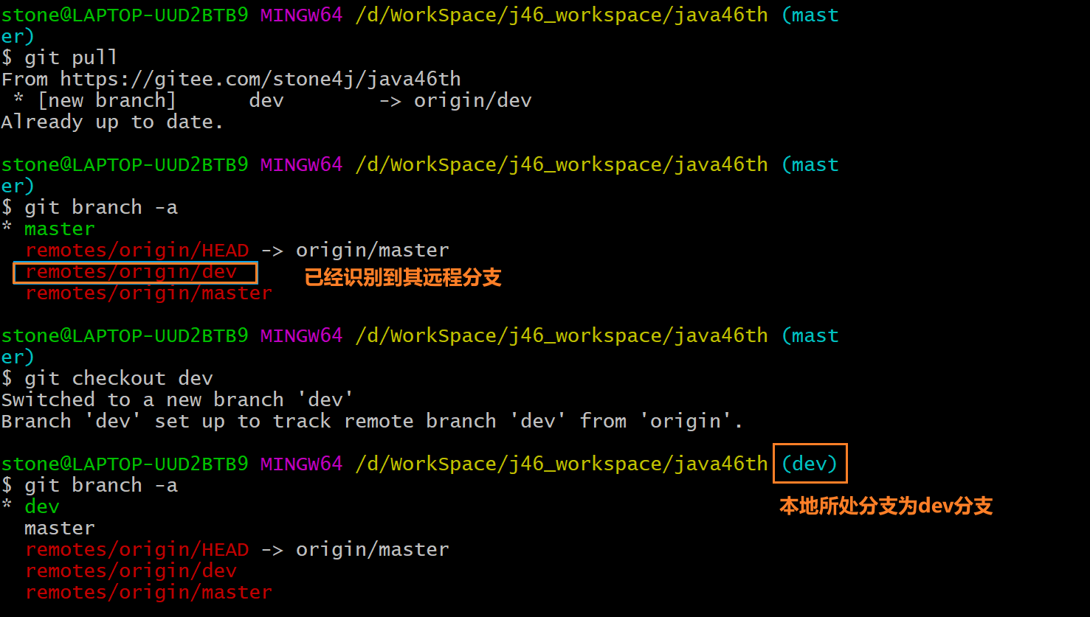Click 'remotes/origin/HEAD' in first branch list
The image size is (1090, 617).
pos(137,251)
